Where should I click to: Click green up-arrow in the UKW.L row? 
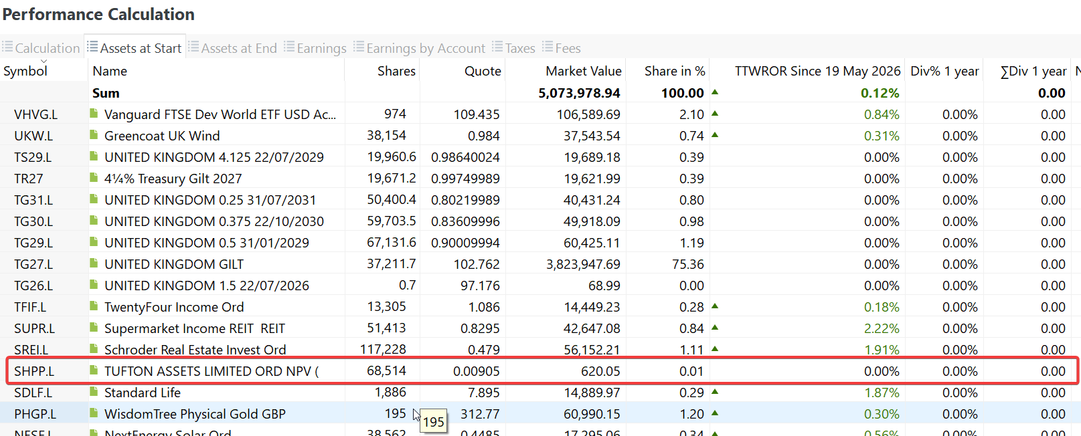click(715, 134)
